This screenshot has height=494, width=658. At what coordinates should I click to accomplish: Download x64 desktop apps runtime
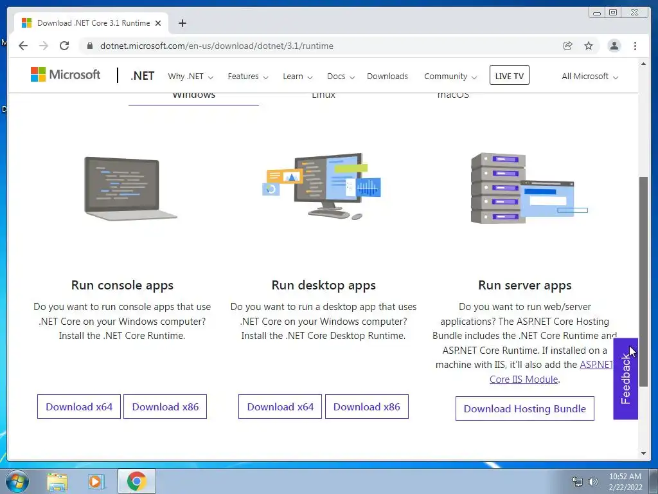click(280, 407)
